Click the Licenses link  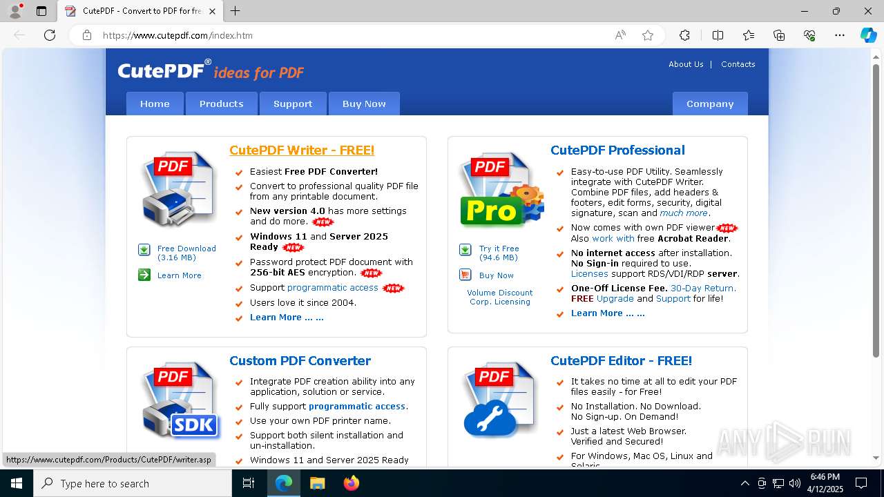pyautogui.click(x=589, y=273)
